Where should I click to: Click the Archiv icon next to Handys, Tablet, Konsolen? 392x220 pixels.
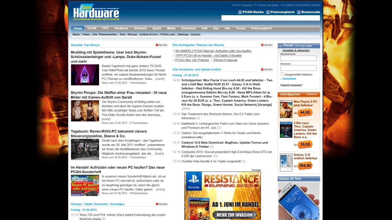[157, 204]
